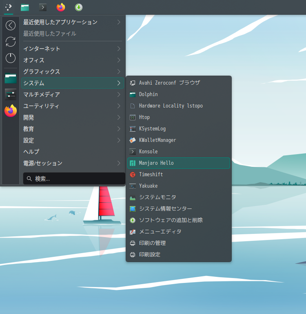306x314 pixels.
Task: Expand the グラフィックス category arrow
Action: coord(119,72)
